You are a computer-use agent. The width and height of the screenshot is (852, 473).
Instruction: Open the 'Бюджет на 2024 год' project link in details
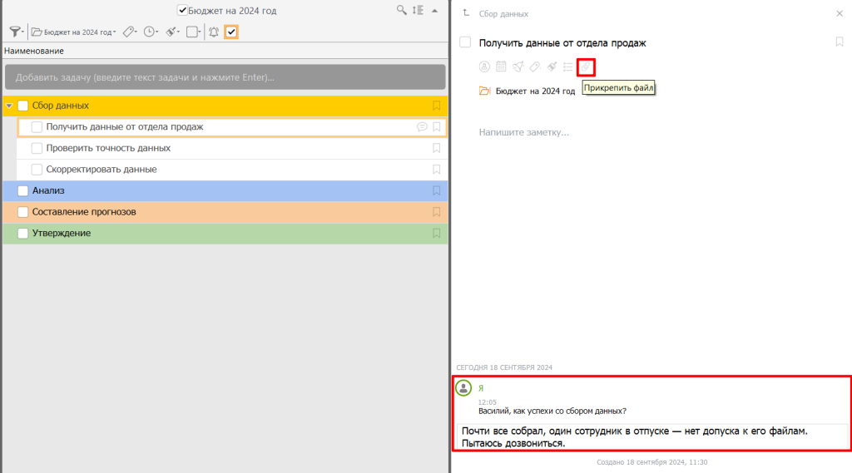[x=534, y=91]
